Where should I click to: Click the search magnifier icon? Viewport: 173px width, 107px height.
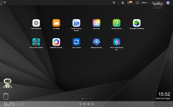pyautogui.click(x=114, y=3)
